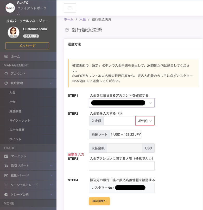Click the 送金方法 card heading

[74, 44]
